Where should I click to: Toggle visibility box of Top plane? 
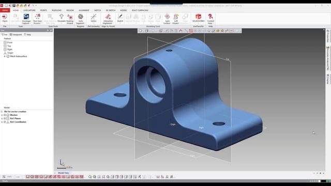tap(5, 46)
